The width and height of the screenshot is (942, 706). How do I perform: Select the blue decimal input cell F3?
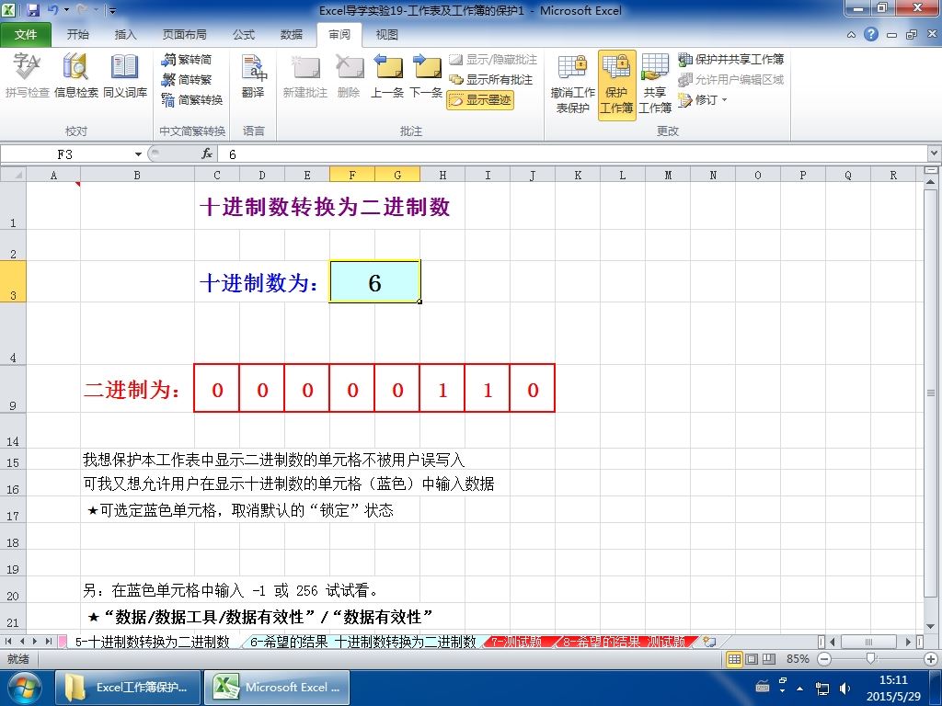[375, 281]
